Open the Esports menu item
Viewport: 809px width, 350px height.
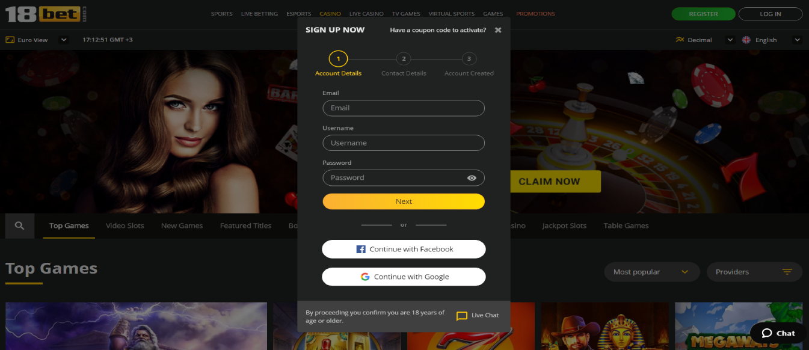tap(299, 14)
